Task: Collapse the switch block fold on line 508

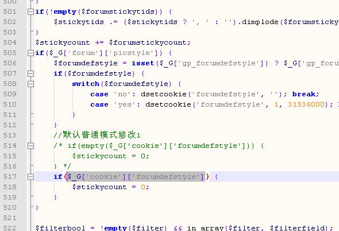Action: point(30,84)
